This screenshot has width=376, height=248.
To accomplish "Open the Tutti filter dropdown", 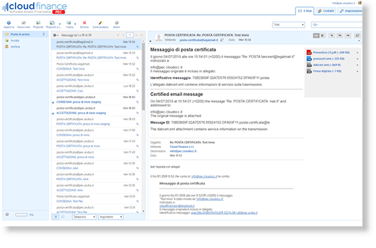I will [x=289, y=24].
